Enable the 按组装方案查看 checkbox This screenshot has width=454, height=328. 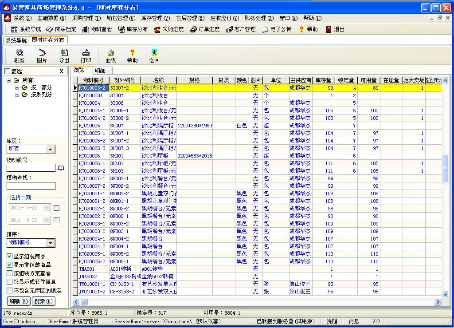[10, 273]
